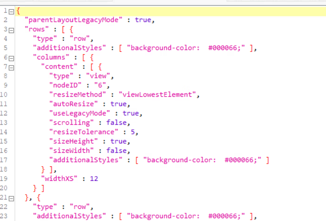Collapse the "rows" array fold marker
This screenshot has height=221, width=326.
click(x=11, y=29)
